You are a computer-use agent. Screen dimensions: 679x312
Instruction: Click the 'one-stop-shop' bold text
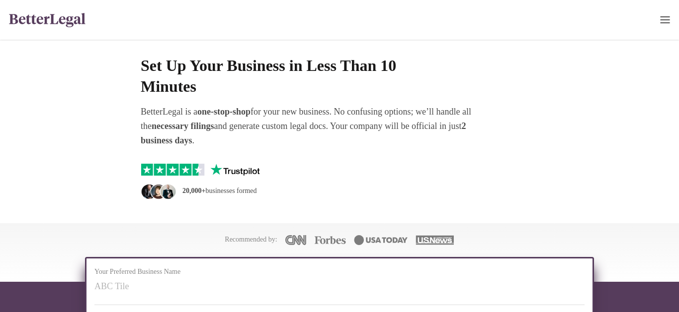point(224,112)
